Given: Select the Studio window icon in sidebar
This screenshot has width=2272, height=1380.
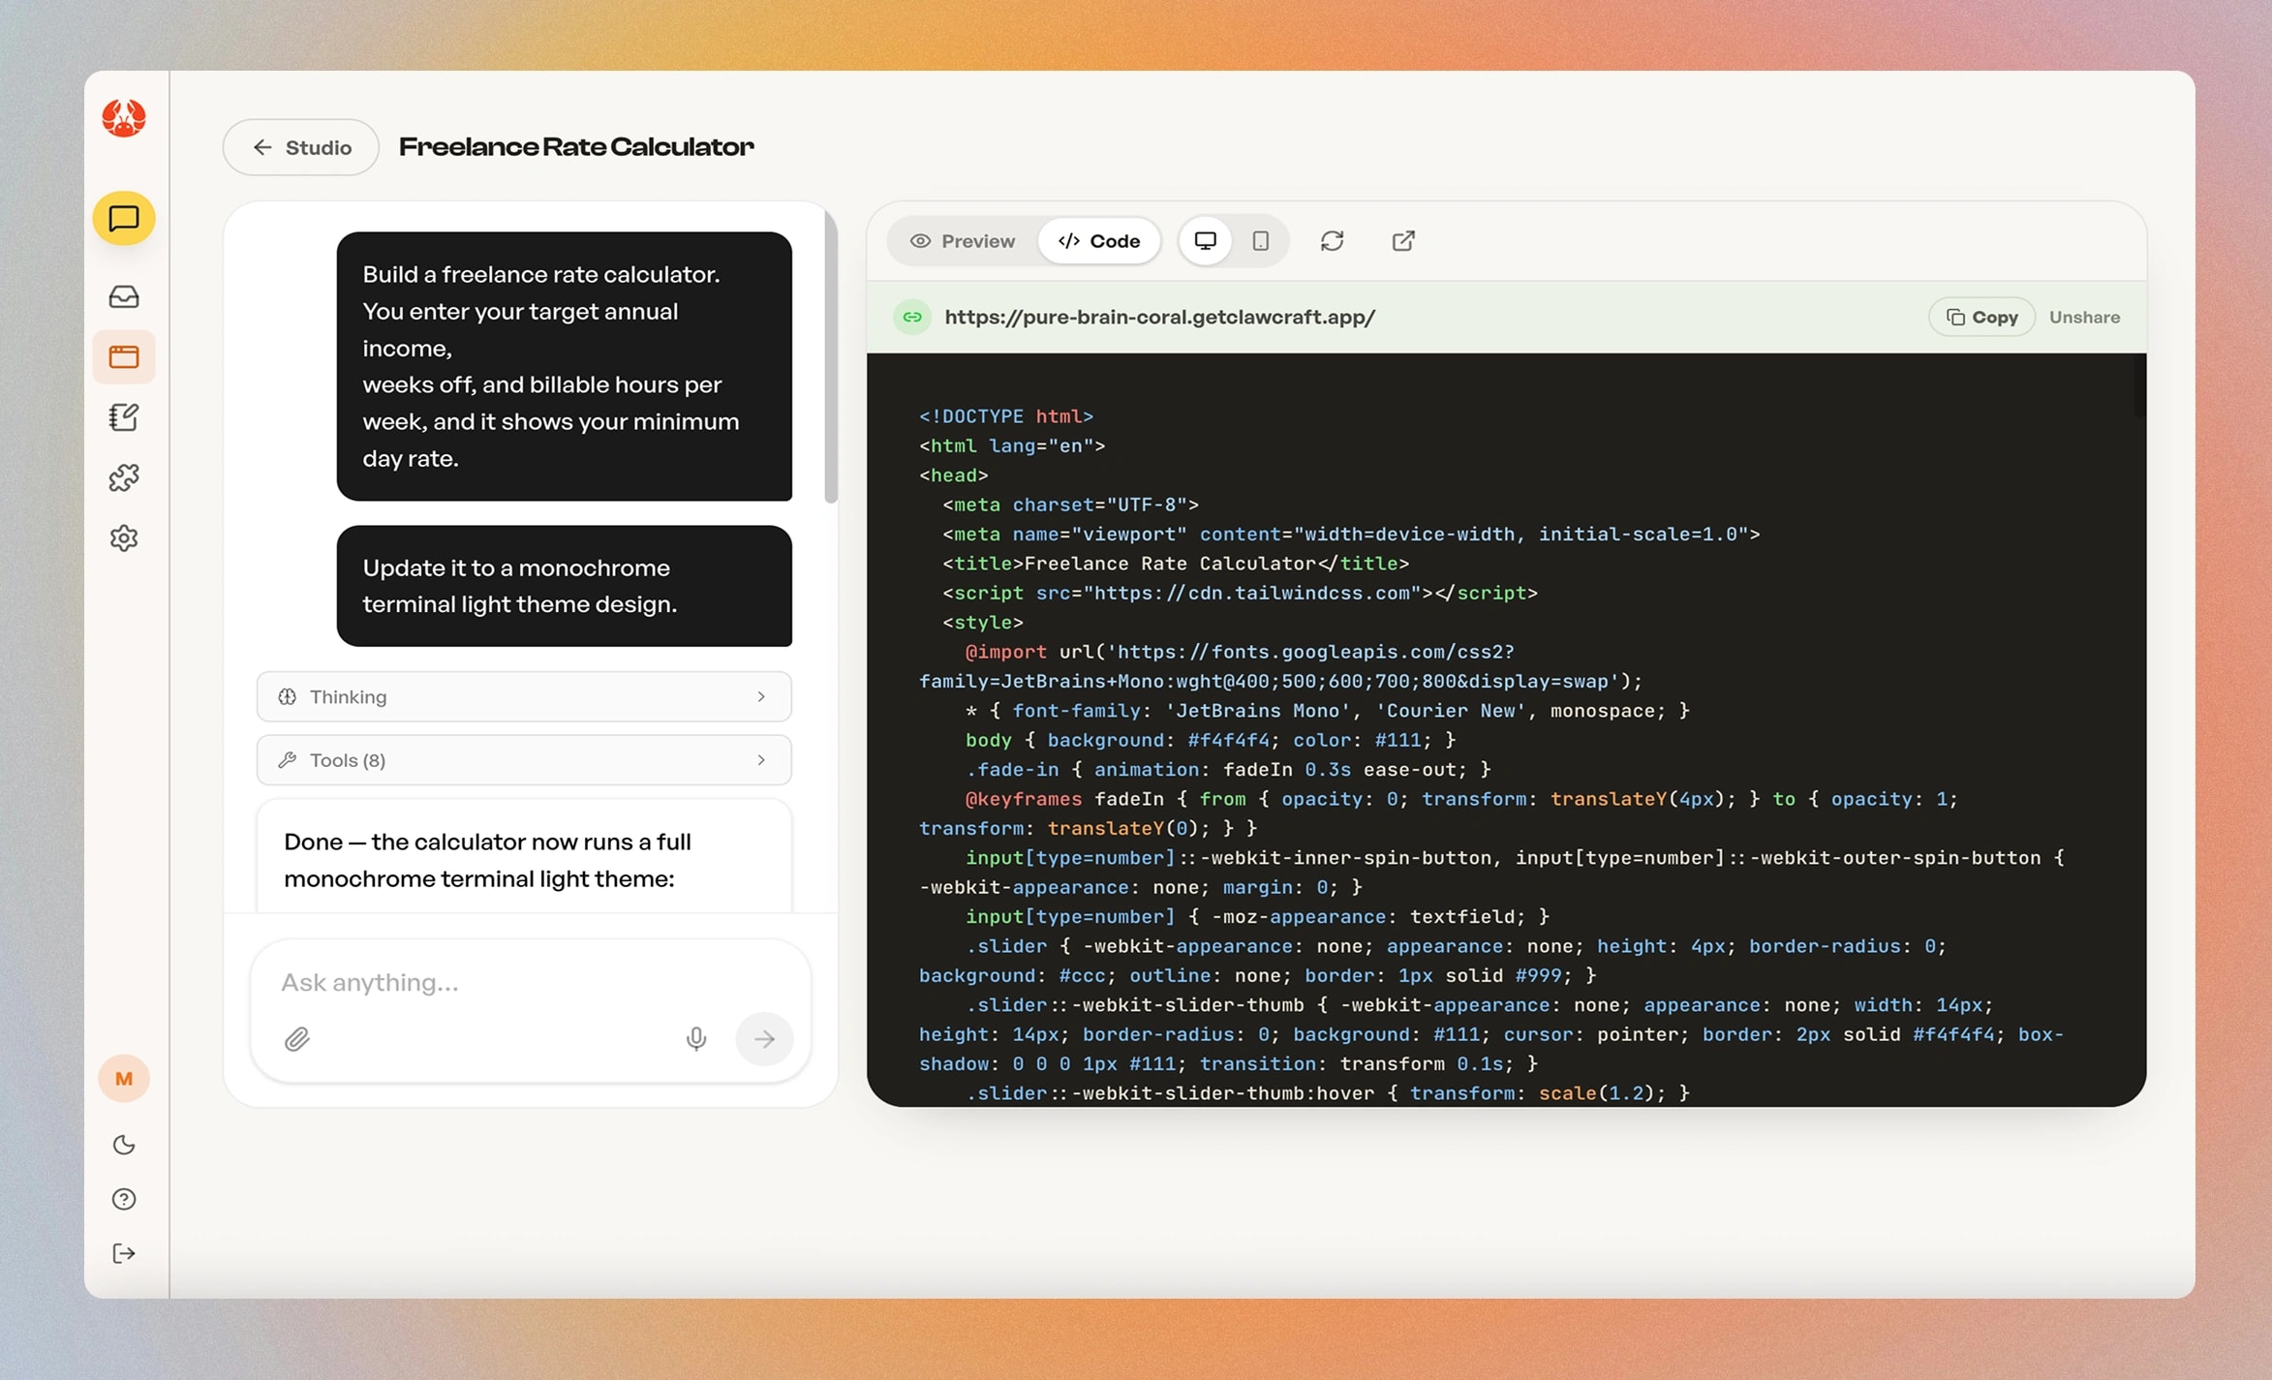Looking at the screenshot, I should [124, 357].
